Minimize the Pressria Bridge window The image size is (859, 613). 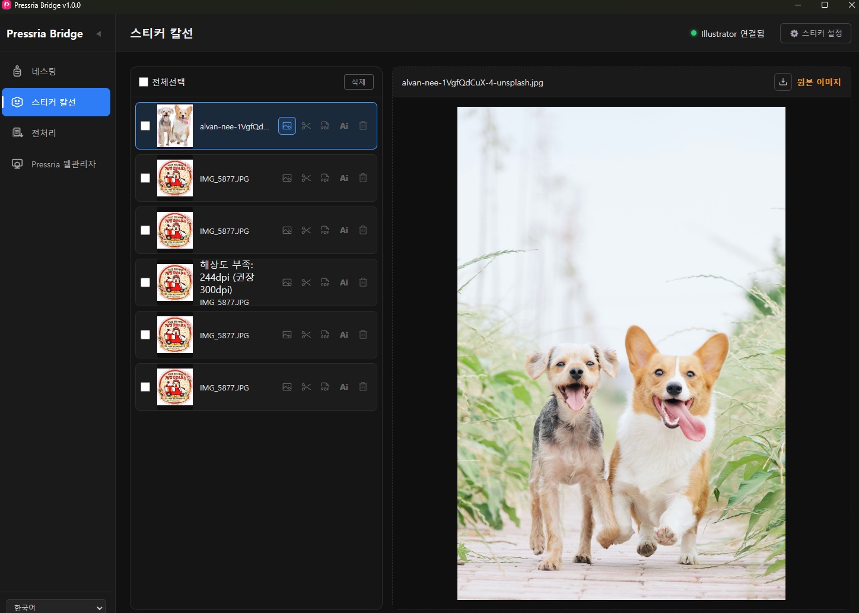tap(798, 5)
